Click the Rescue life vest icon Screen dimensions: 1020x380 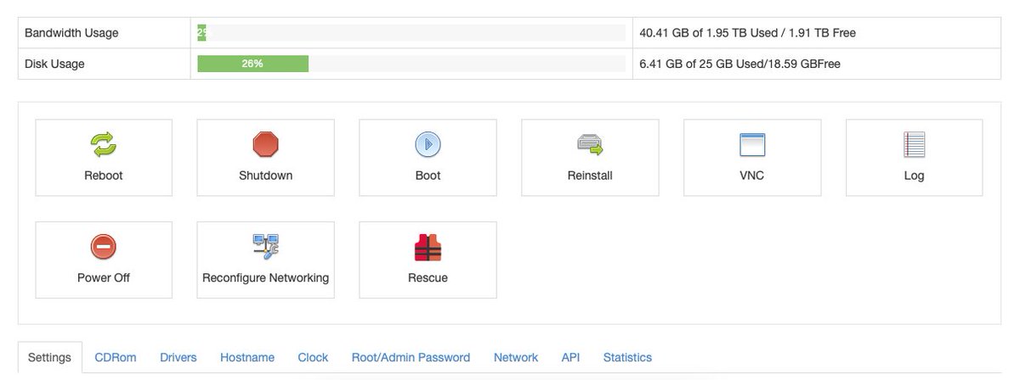428,248
